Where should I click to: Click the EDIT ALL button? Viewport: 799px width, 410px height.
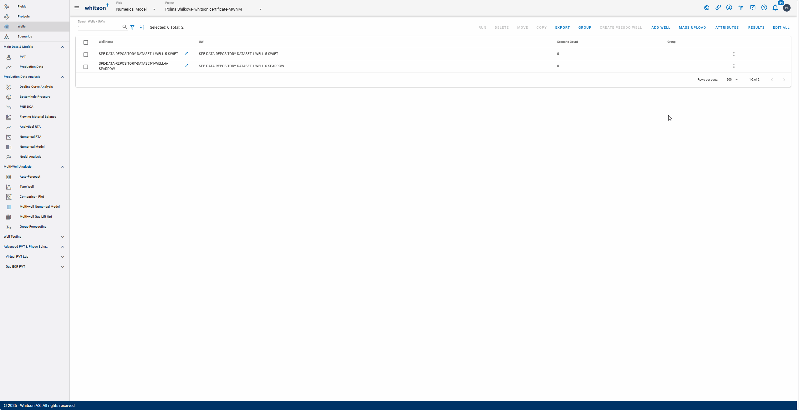point(781,27)
